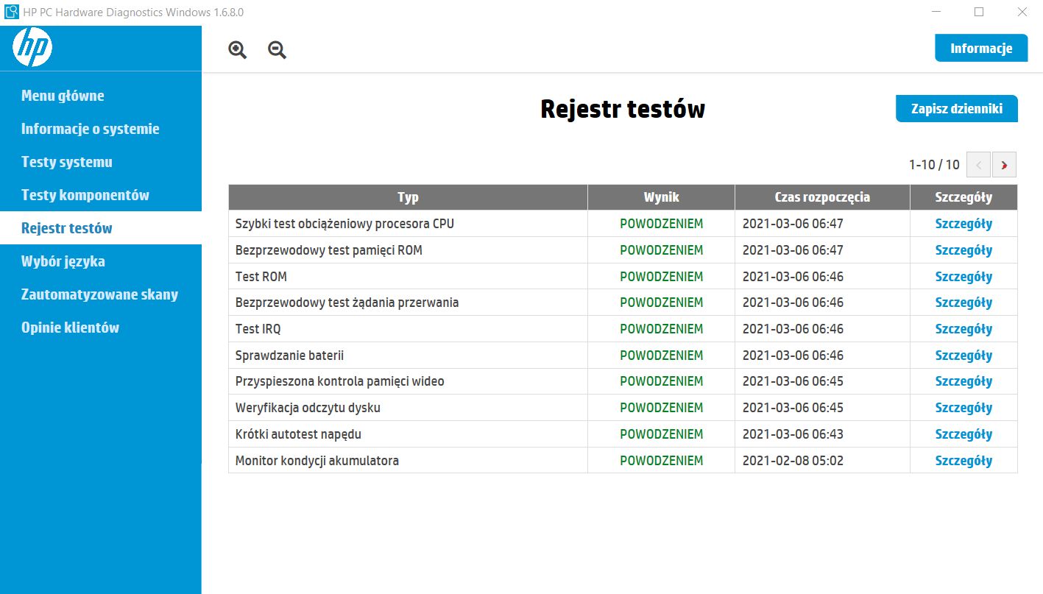
Task: Select 'Test ROM' row text
Action: [x=261, y=277]
